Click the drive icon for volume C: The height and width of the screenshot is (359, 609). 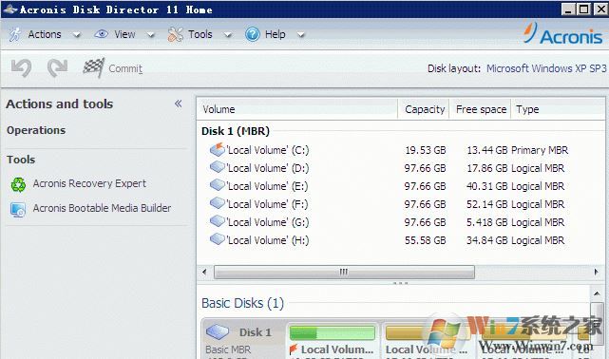pos(218,149)
